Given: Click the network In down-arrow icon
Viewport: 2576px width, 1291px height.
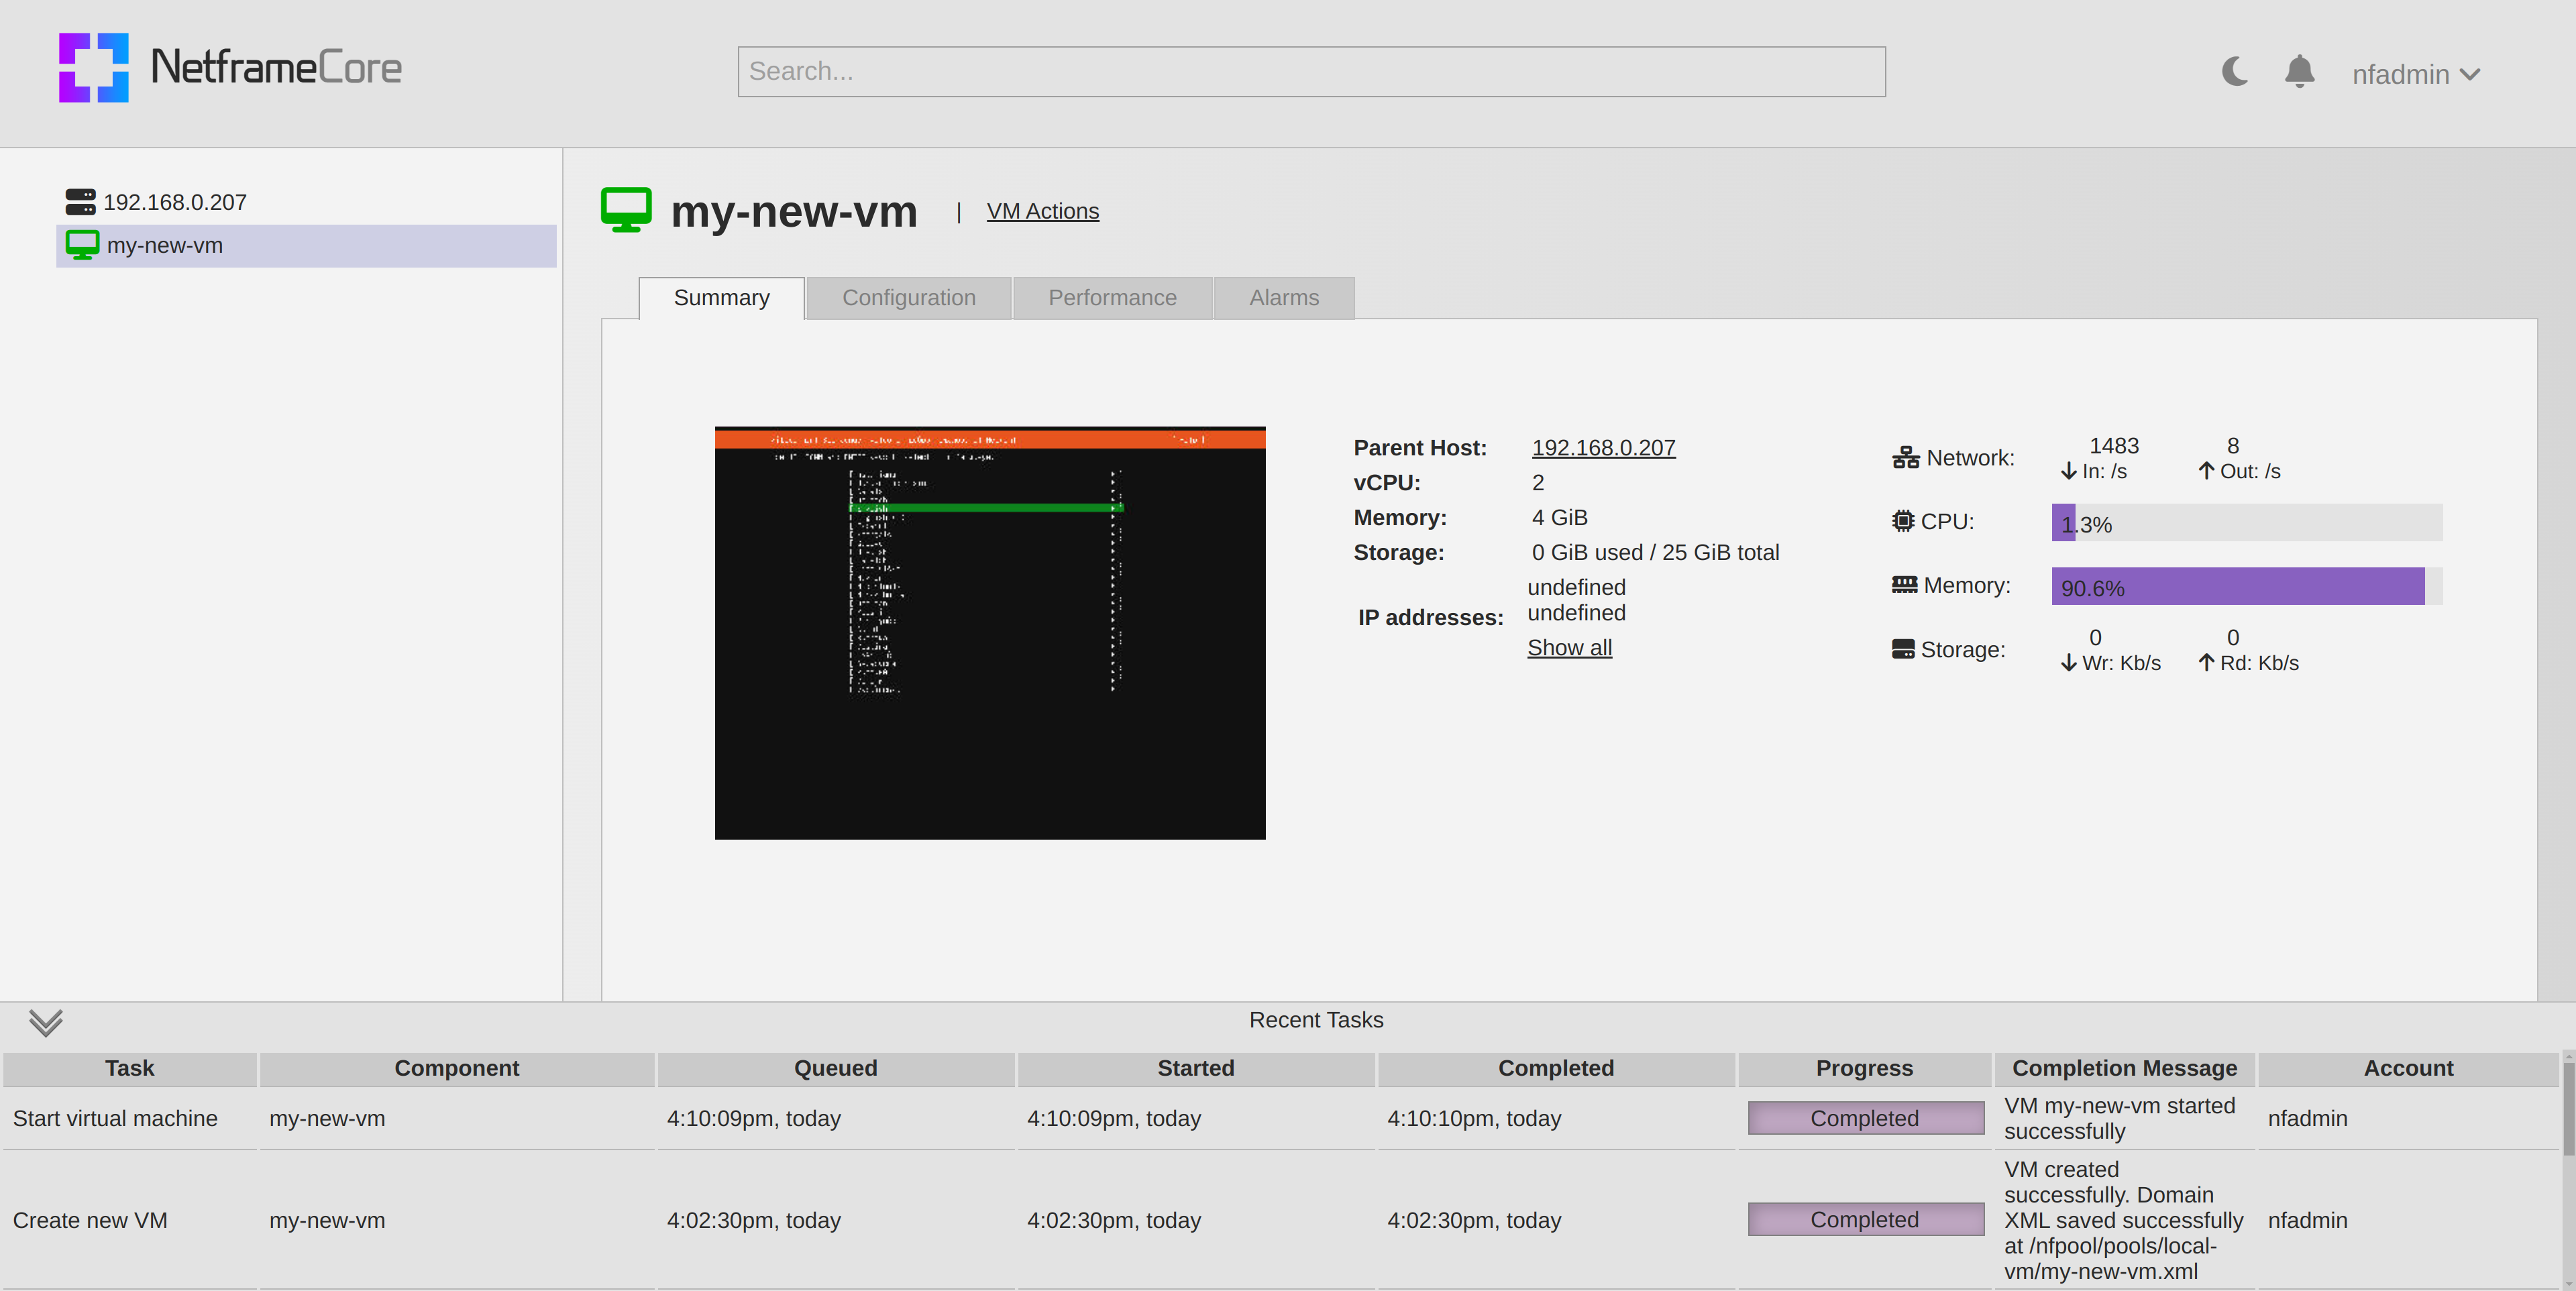Looking at the screenshot, I should pyautogui.click(x=2069, y=471).
